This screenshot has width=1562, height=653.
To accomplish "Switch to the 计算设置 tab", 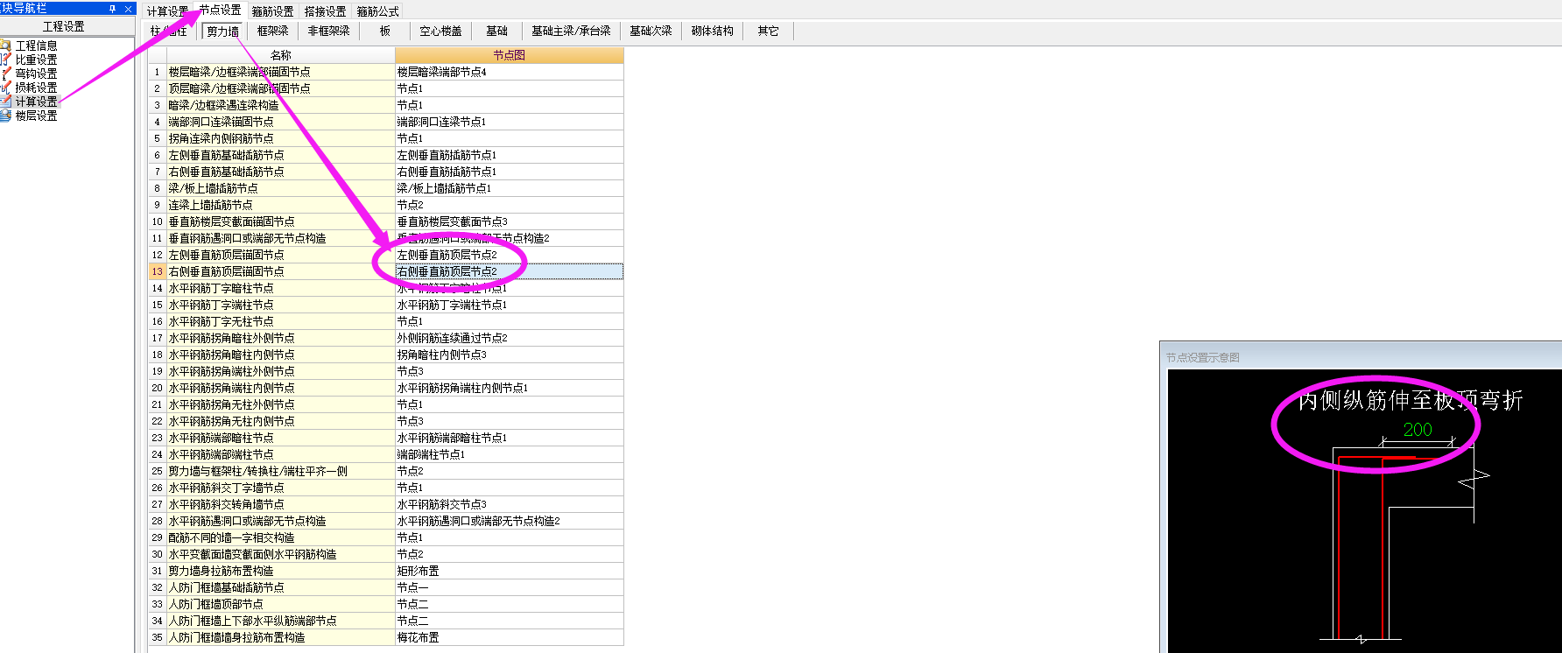I will pos(167,11).
